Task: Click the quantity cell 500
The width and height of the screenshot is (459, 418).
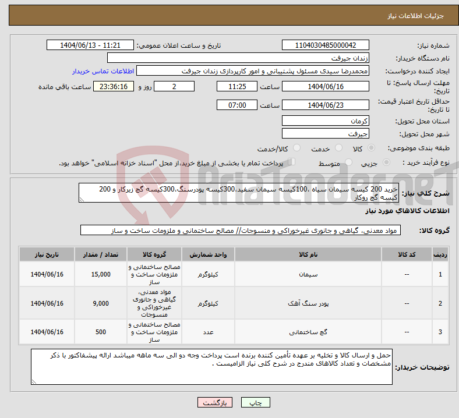Action: click(101, 332)
